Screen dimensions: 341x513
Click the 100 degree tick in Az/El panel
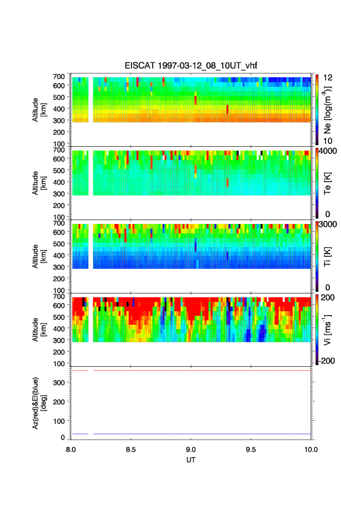(59, 421)
